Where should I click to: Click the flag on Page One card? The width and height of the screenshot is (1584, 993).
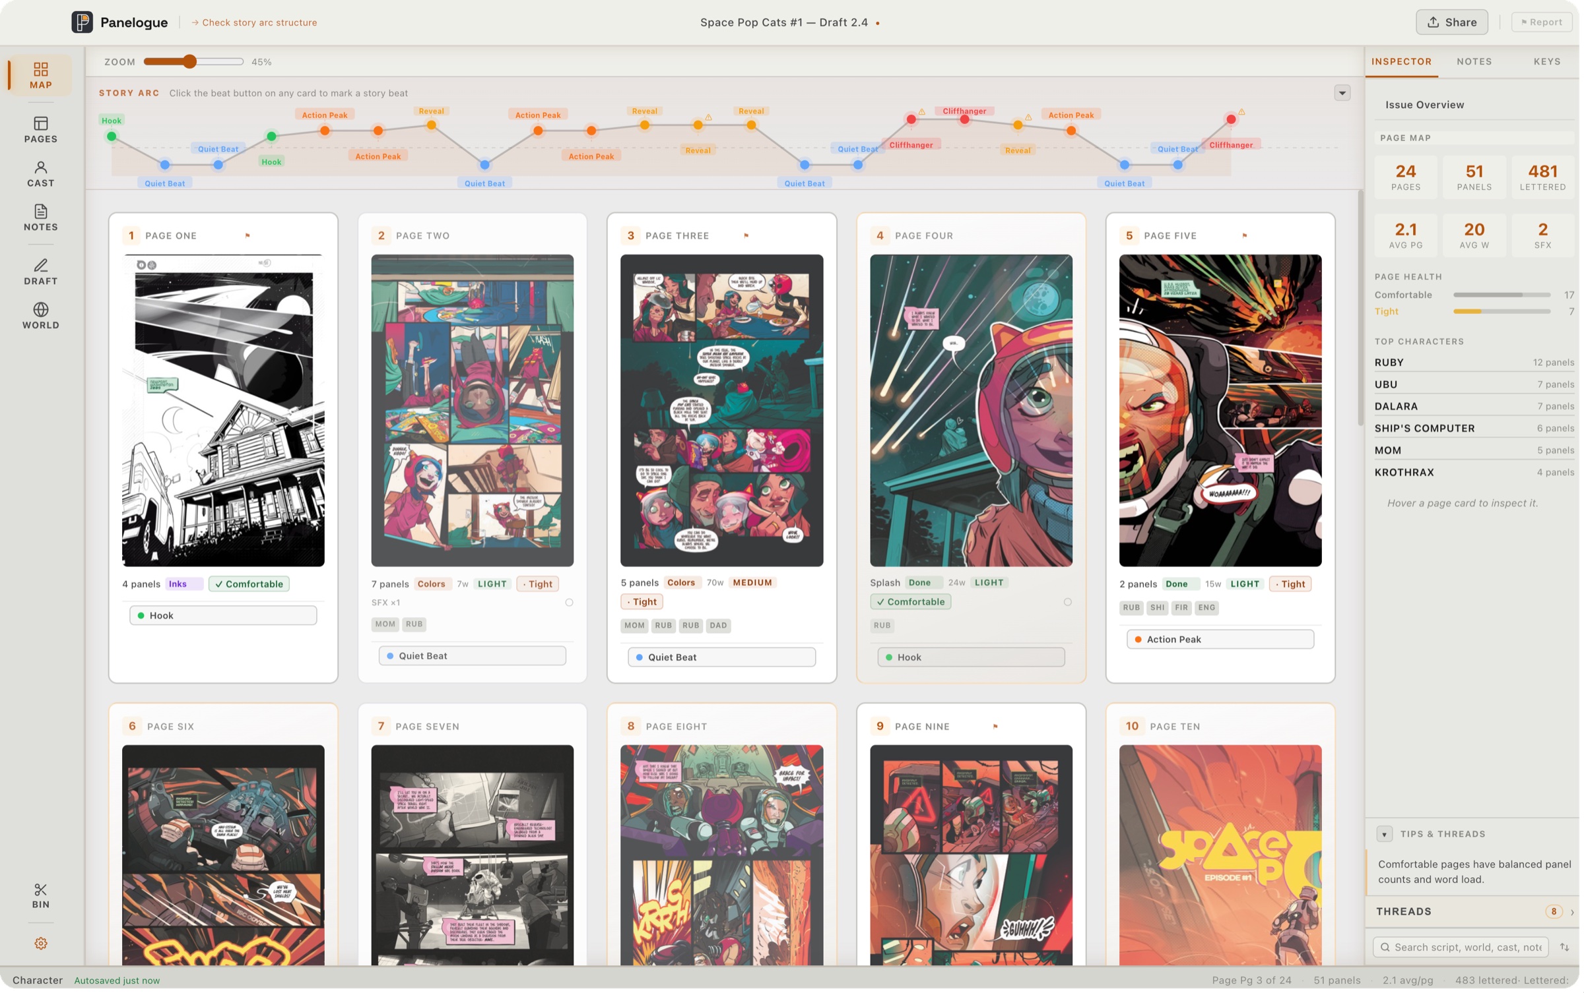coord(248,236)
